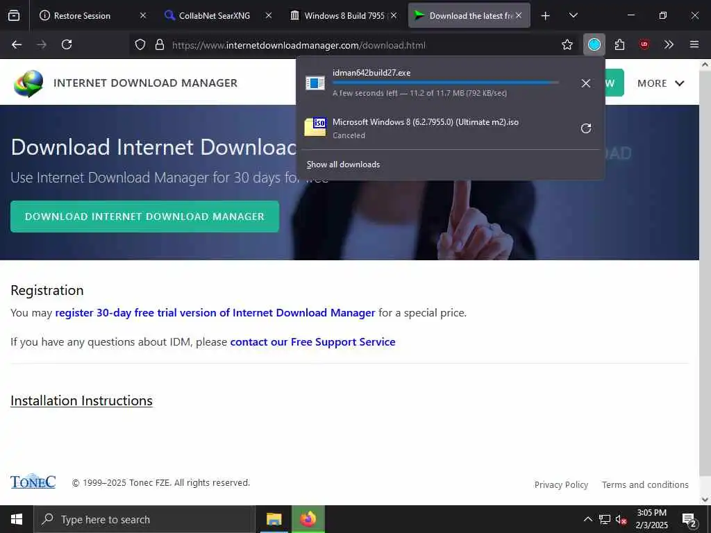Open Firefox View sidebar icon

coord(14,15)
